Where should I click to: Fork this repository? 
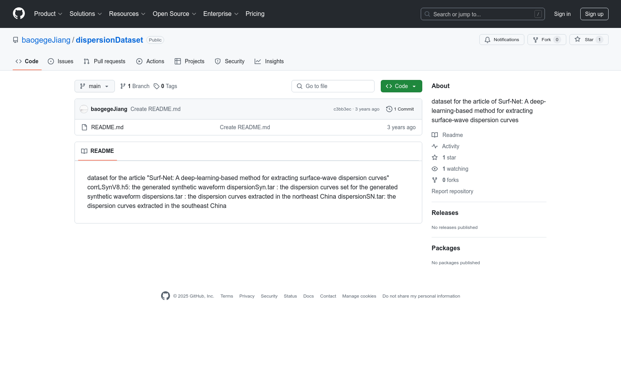pyautogui.click(x=547, y=40)
